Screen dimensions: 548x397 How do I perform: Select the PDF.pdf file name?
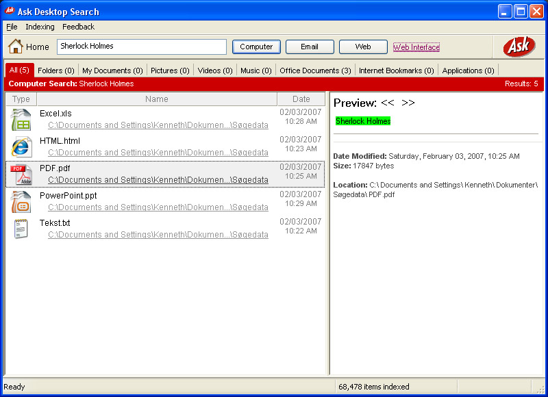pos(55,168)
